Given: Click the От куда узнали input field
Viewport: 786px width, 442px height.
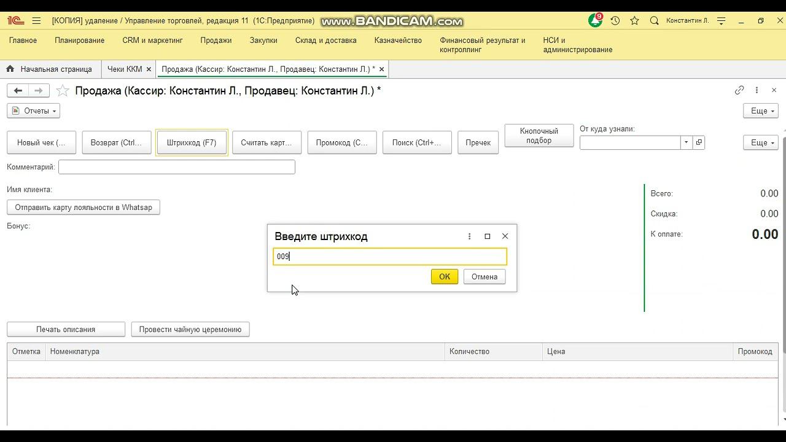Looking at the screenshot, I should click(x=630, y=142).
